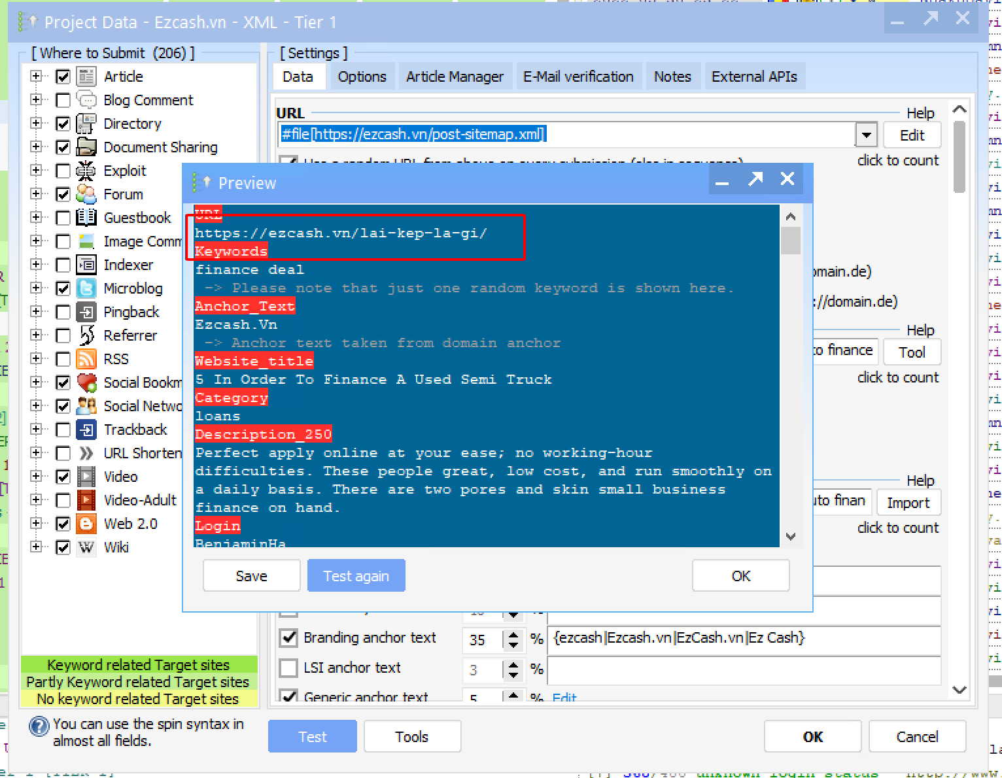
Task: Click the Tools button at bottom
Action: click(x=412, y=737)
